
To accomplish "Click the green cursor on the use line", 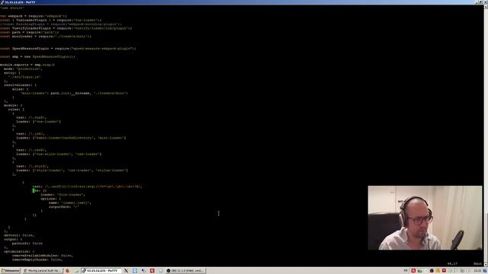I will pyautogui.click(x=34, y=190).
